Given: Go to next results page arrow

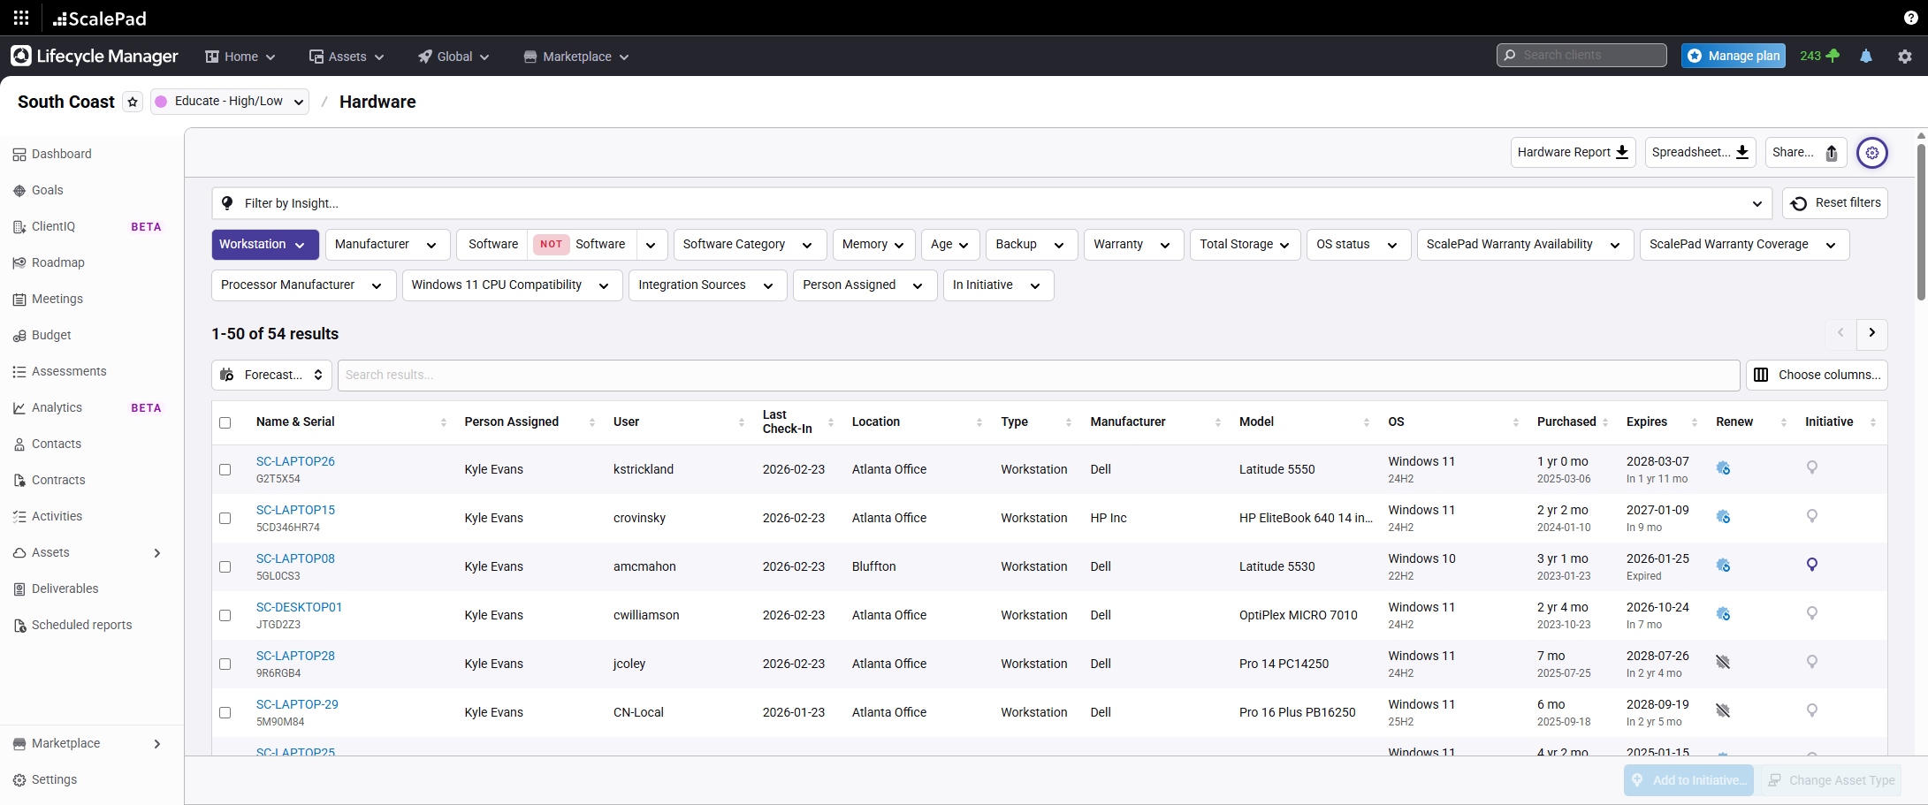Looking at the screenshot, I should pyautogui.click(x=1871, y=333).
